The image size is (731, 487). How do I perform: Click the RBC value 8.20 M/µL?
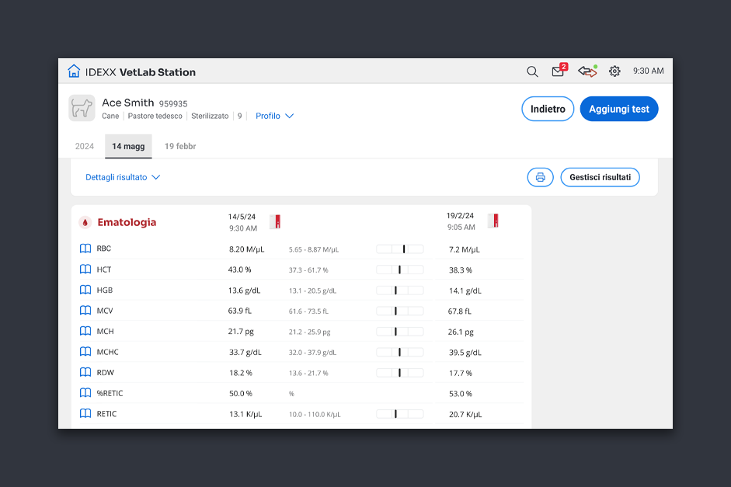tap(246, 249)
